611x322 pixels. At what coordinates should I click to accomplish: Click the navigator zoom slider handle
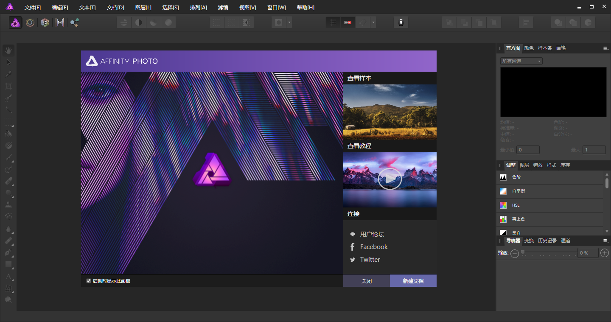pyautogui.click(x=523, y=252)
